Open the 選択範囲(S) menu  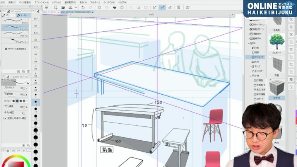[x=70, y=2]
